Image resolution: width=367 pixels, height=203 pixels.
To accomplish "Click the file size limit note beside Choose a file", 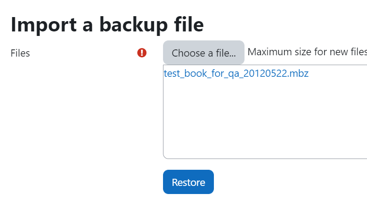I will tap(307, 52).
